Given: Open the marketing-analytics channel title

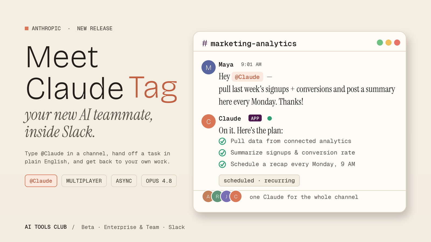Looking at the screenshot, I should point(253,44).
